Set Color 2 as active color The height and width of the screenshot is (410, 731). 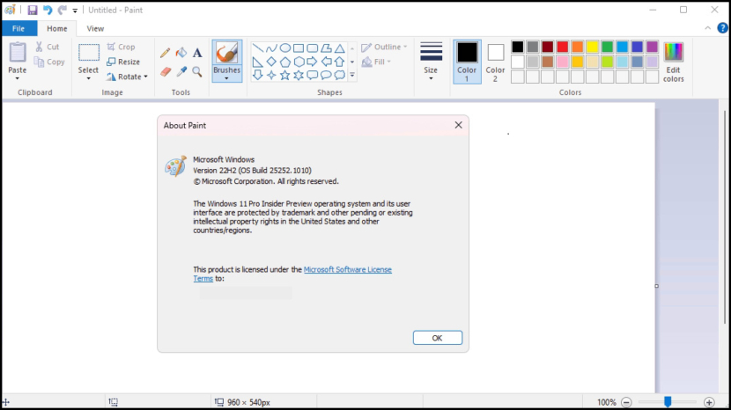[495, 62]
